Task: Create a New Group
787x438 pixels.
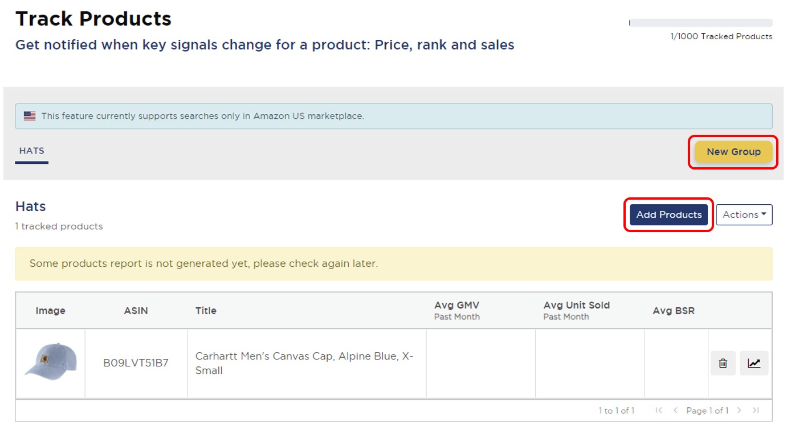Action: 733,152
